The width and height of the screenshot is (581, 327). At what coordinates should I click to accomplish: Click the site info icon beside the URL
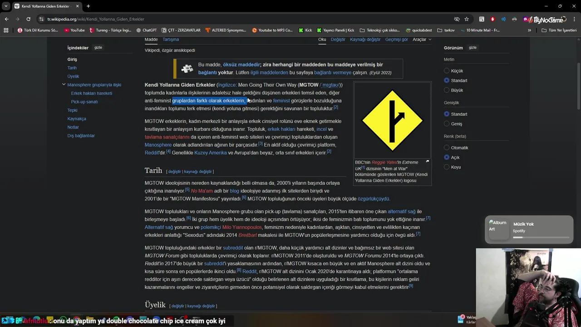(41, 19)
